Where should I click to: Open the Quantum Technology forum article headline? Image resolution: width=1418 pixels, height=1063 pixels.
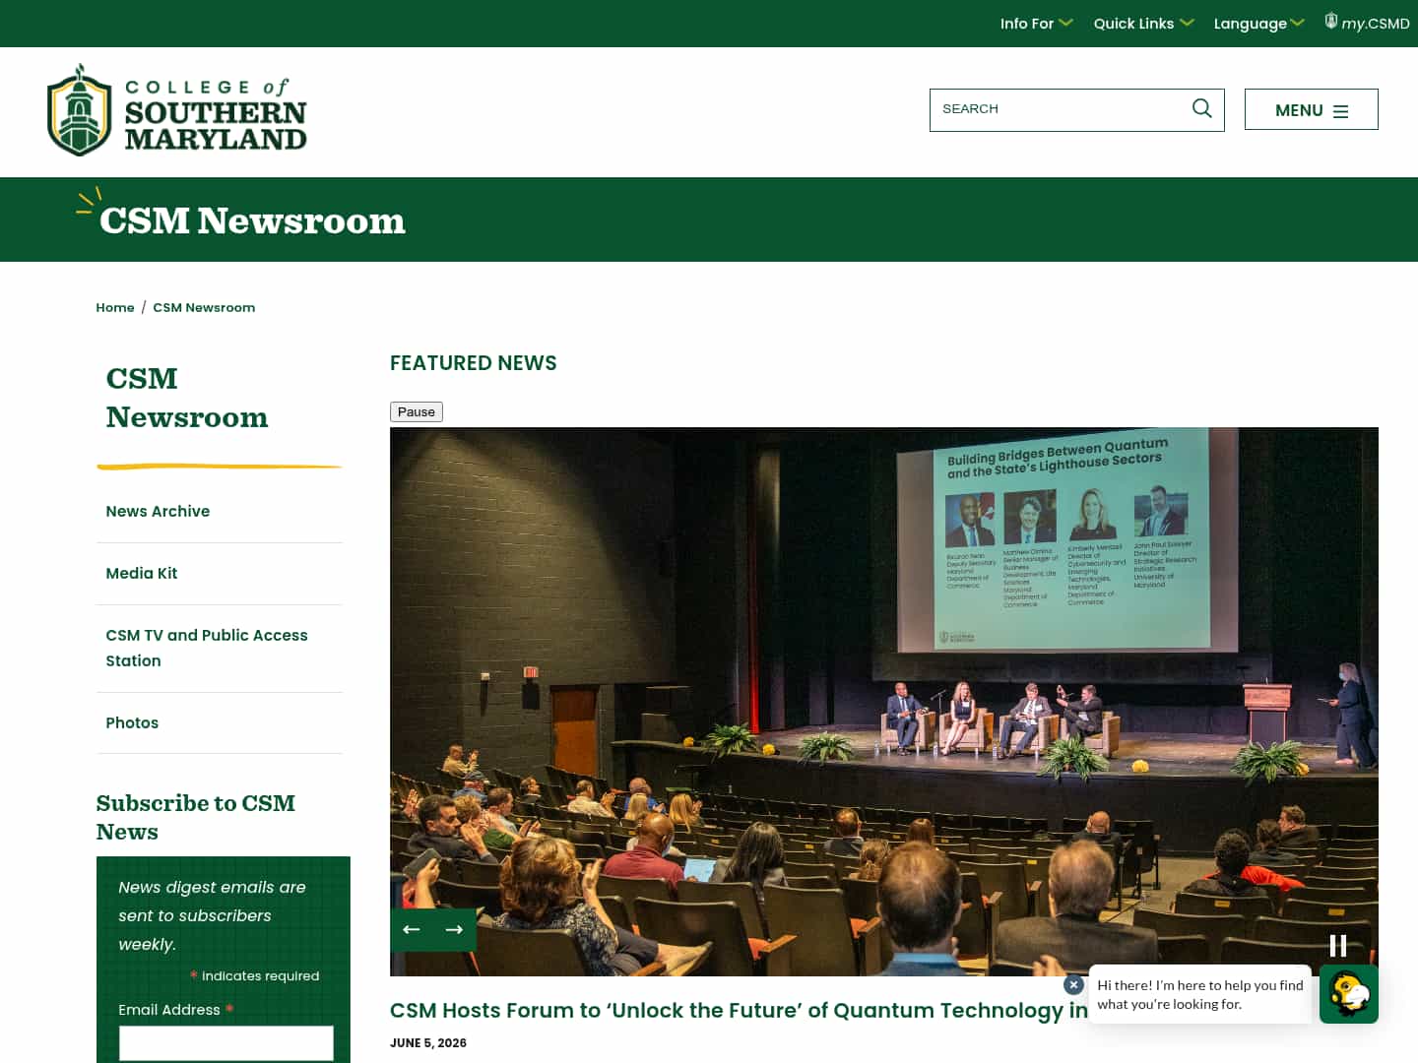739,1010
